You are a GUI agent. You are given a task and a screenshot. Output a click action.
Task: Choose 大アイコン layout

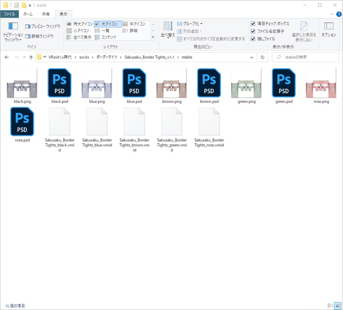coord(108,24)
